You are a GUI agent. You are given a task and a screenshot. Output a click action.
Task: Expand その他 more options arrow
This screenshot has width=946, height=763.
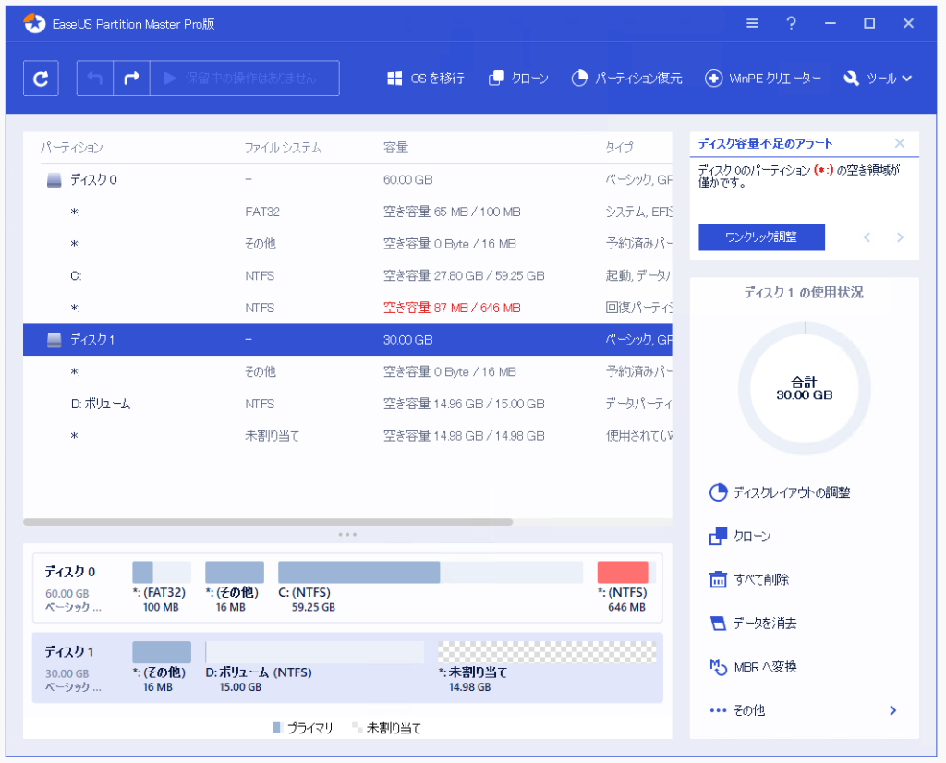(x=893, y=710)
